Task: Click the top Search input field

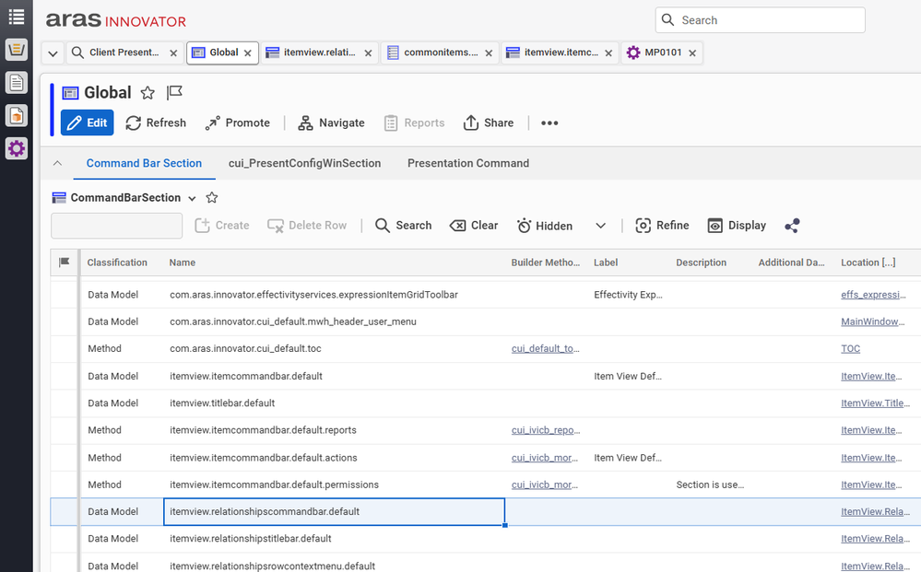Action: (x=770, y=20)
